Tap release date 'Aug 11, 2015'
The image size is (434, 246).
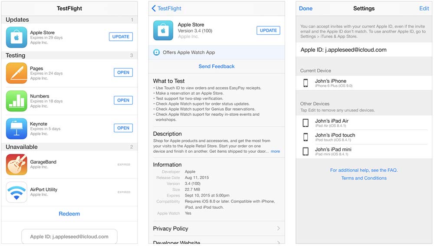(x=197, y=177)
